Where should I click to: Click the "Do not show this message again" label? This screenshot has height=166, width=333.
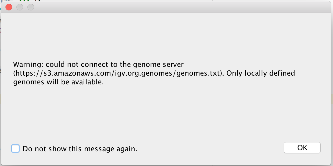click(x=80, y=149)
